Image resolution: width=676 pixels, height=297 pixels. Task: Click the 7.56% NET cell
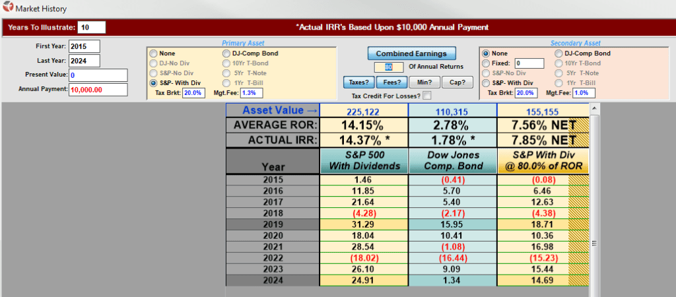pos(543,125)
